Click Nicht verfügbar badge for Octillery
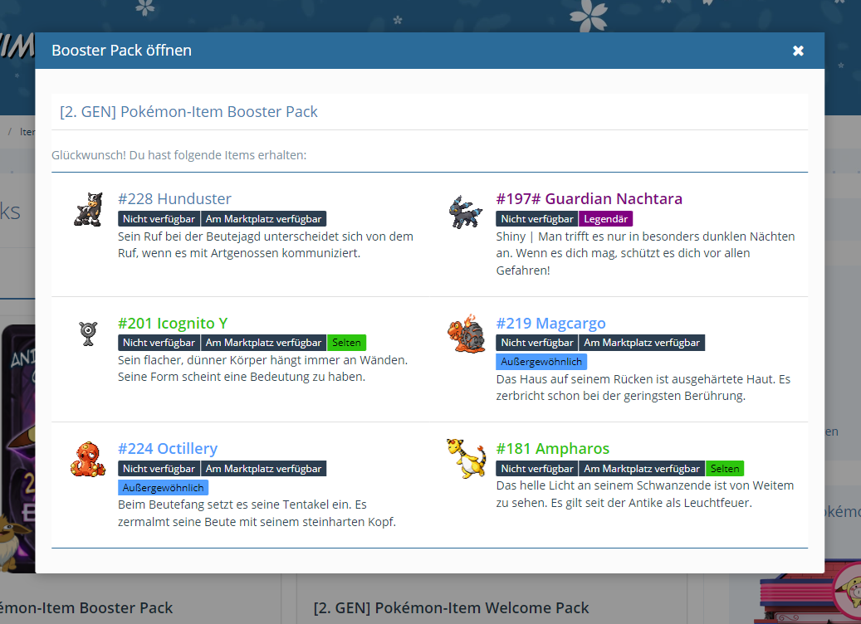 point(159,469)
